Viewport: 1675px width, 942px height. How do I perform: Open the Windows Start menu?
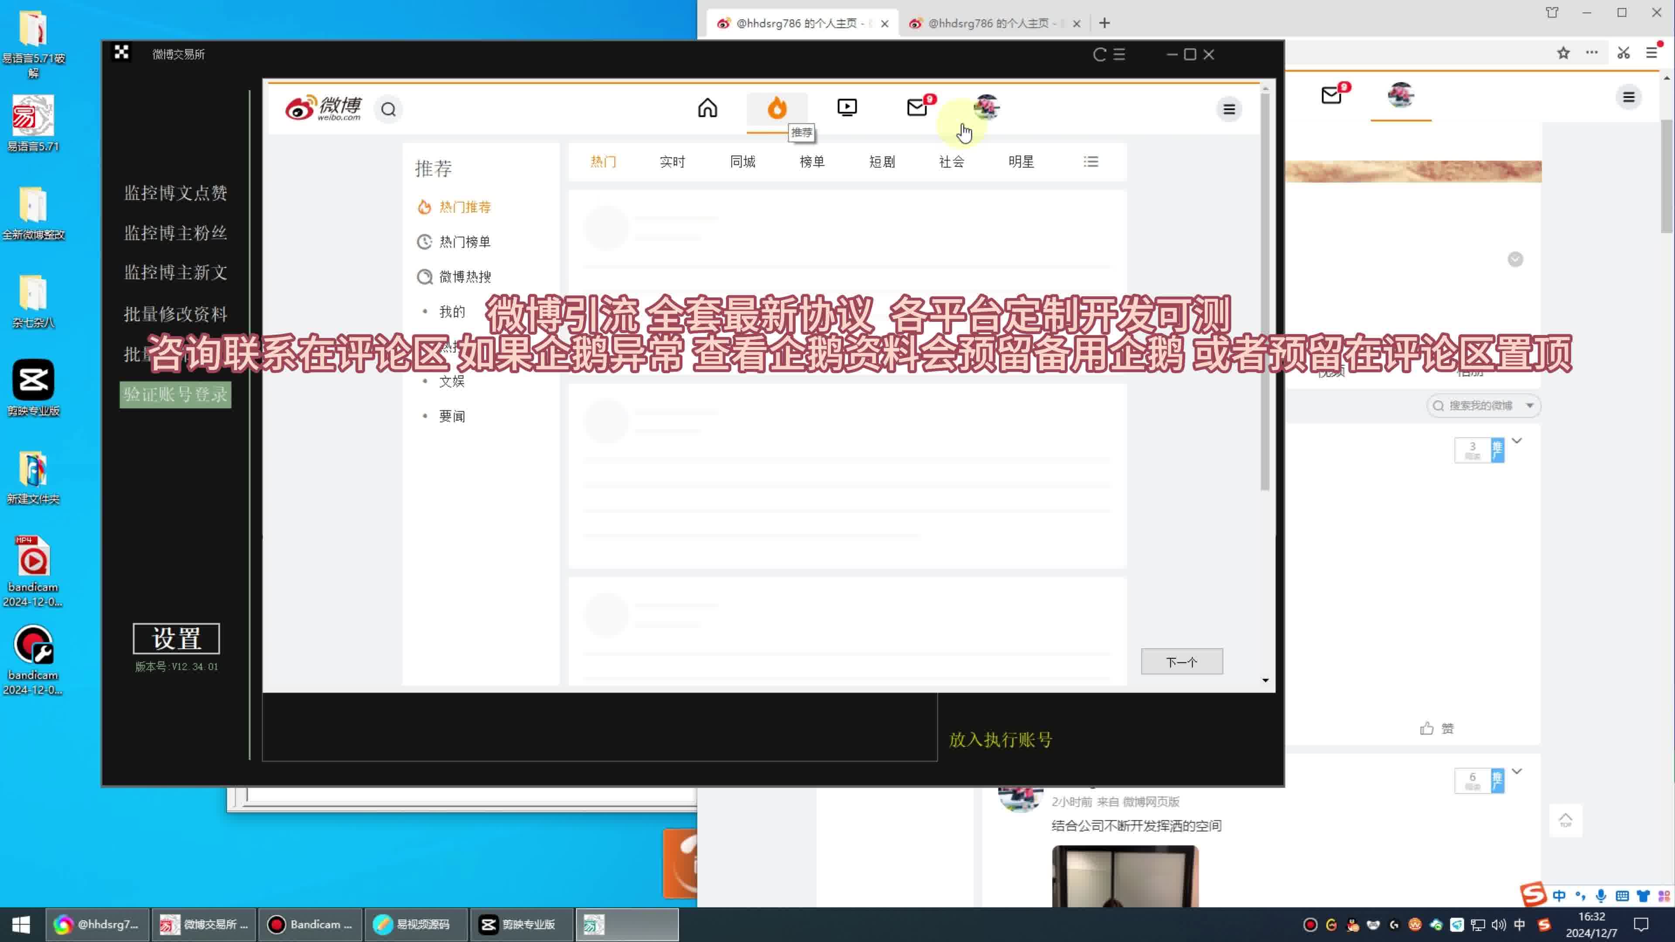[21, 925]
